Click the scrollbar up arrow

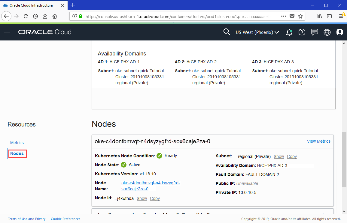(344, 43)
